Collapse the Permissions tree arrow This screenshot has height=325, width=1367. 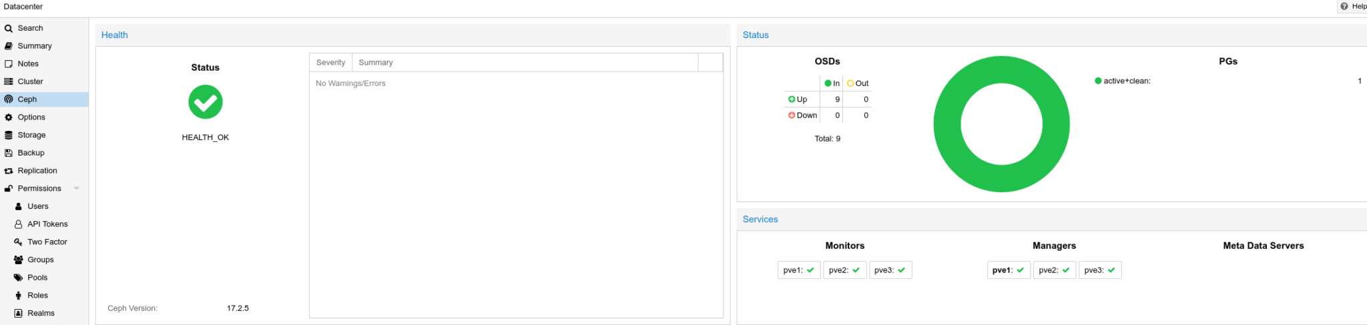[x=77, y=189]
